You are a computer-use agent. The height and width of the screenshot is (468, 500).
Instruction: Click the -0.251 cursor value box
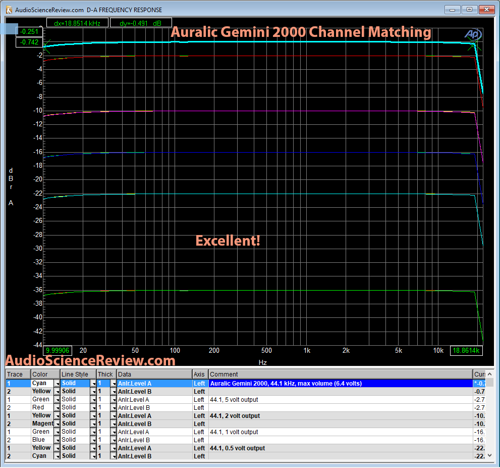coord(29,32)
